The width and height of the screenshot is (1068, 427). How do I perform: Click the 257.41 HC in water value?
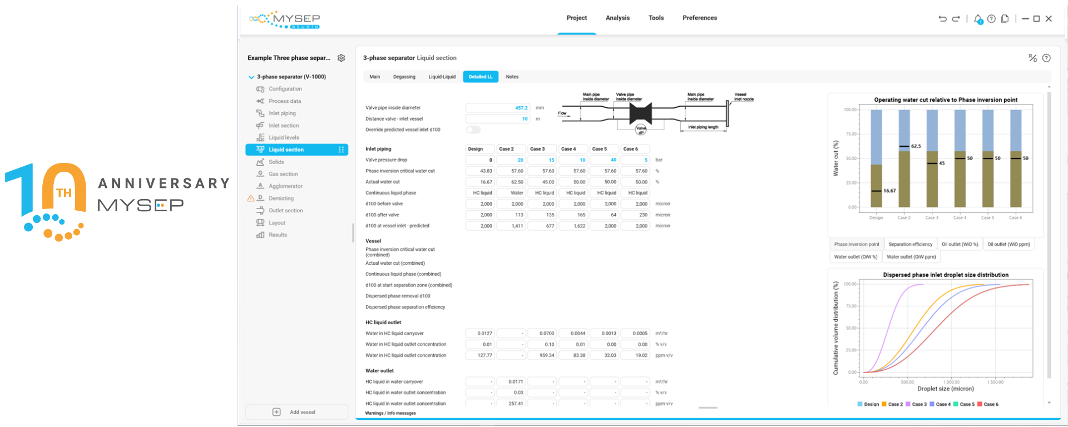511,404
